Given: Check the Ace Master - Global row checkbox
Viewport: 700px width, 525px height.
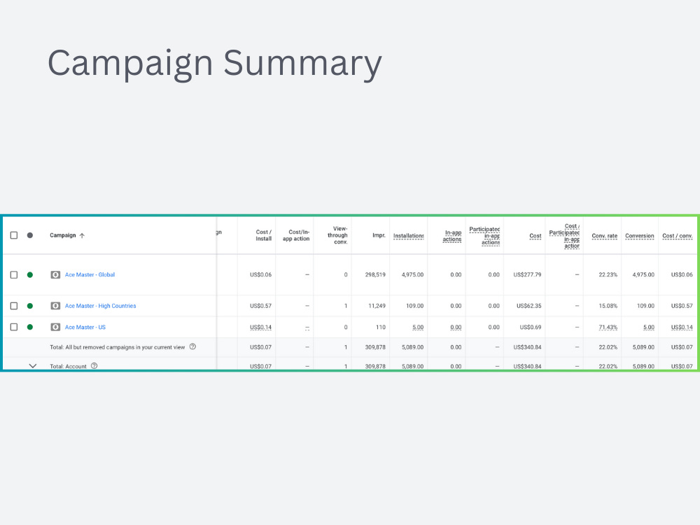Looking at the screenshot, I should coord(14,275).
